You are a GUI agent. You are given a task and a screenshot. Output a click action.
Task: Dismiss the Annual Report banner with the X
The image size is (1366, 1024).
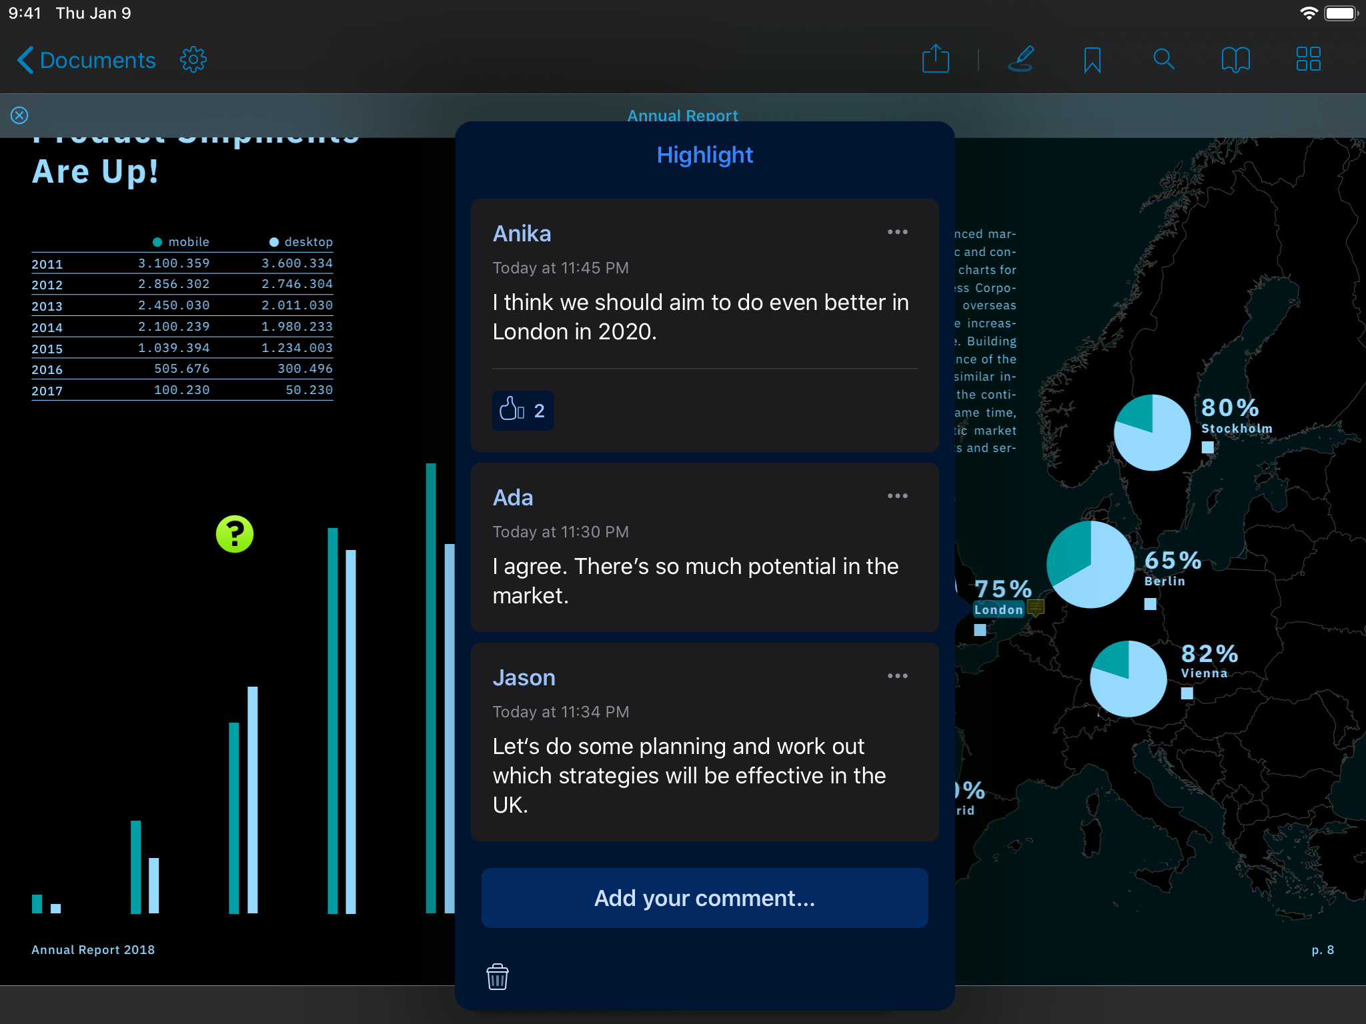(x=19, y=115)
